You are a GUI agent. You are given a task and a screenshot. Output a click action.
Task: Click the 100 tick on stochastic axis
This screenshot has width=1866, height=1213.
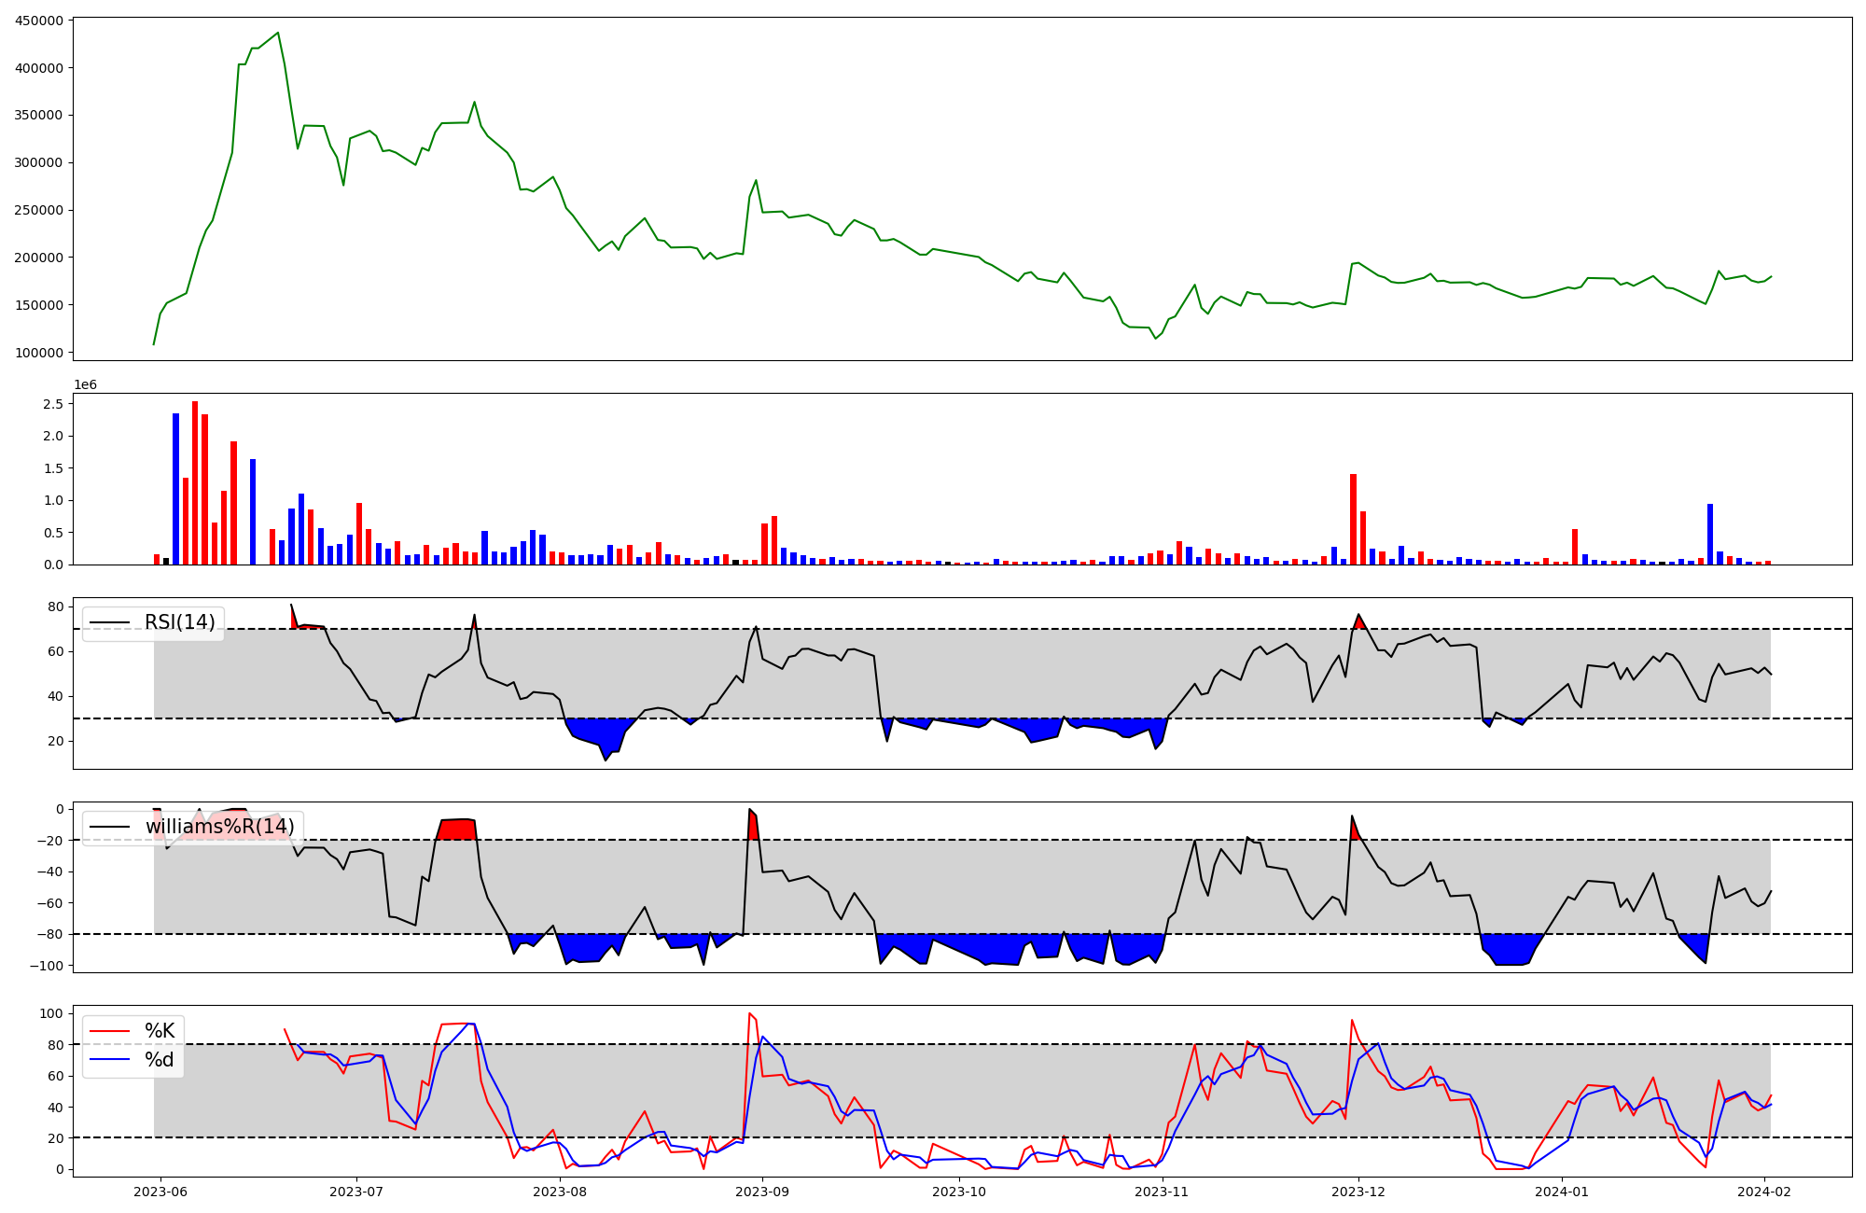pos(52,1013)
